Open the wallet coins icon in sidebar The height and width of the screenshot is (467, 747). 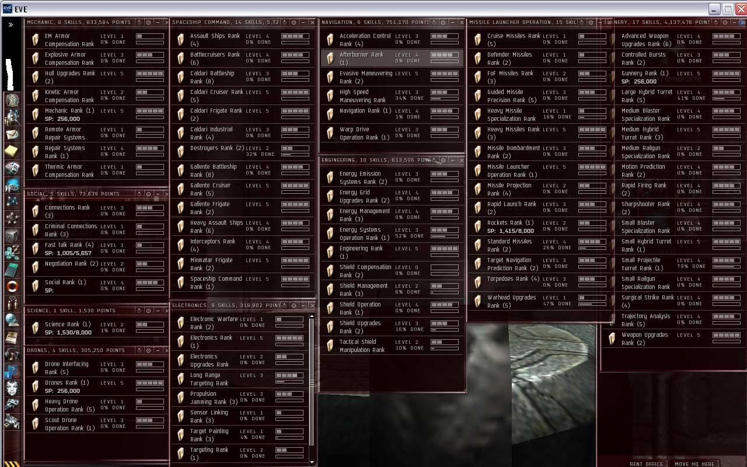pyautogui.click(x=12, y=252)
